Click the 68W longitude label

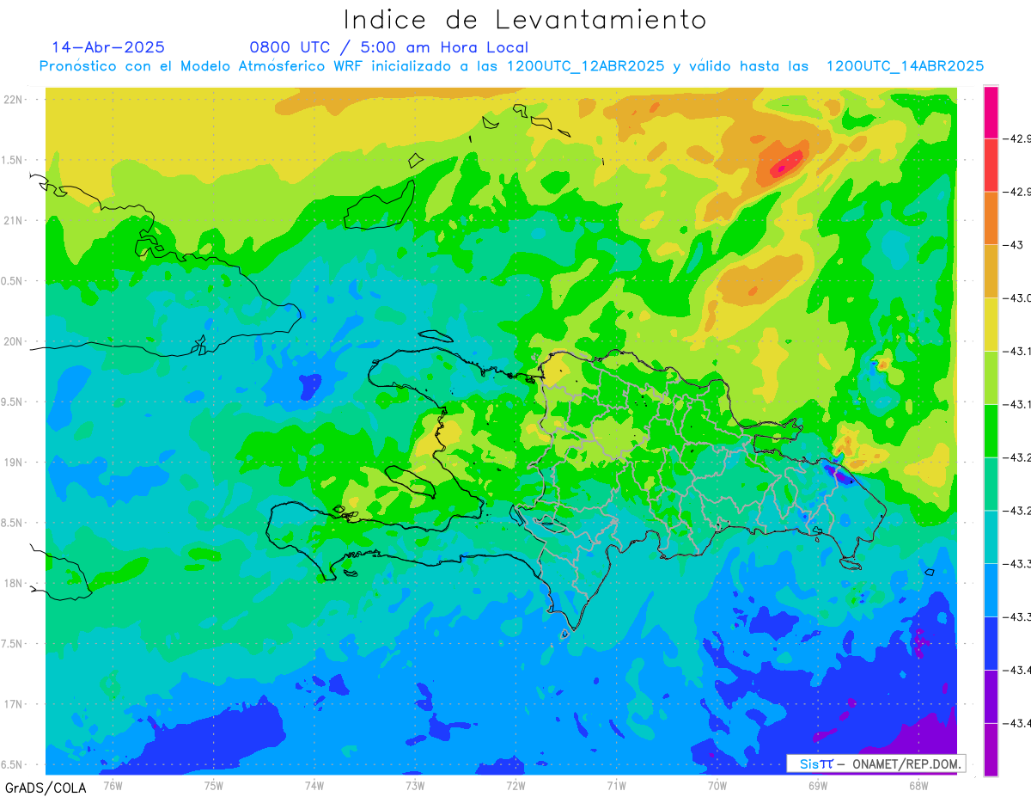click(x=918, y=785)
